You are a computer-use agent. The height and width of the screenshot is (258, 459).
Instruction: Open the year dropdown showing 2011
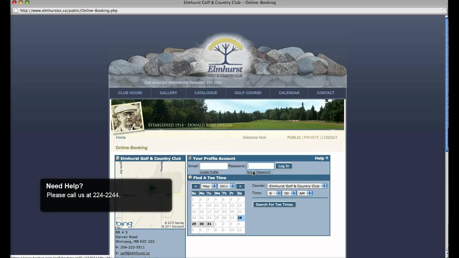tap(227, 186)
